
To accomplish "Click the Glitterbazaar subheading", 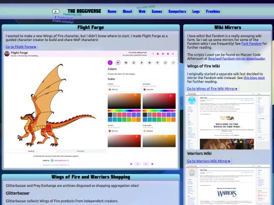I will (18, 193).
